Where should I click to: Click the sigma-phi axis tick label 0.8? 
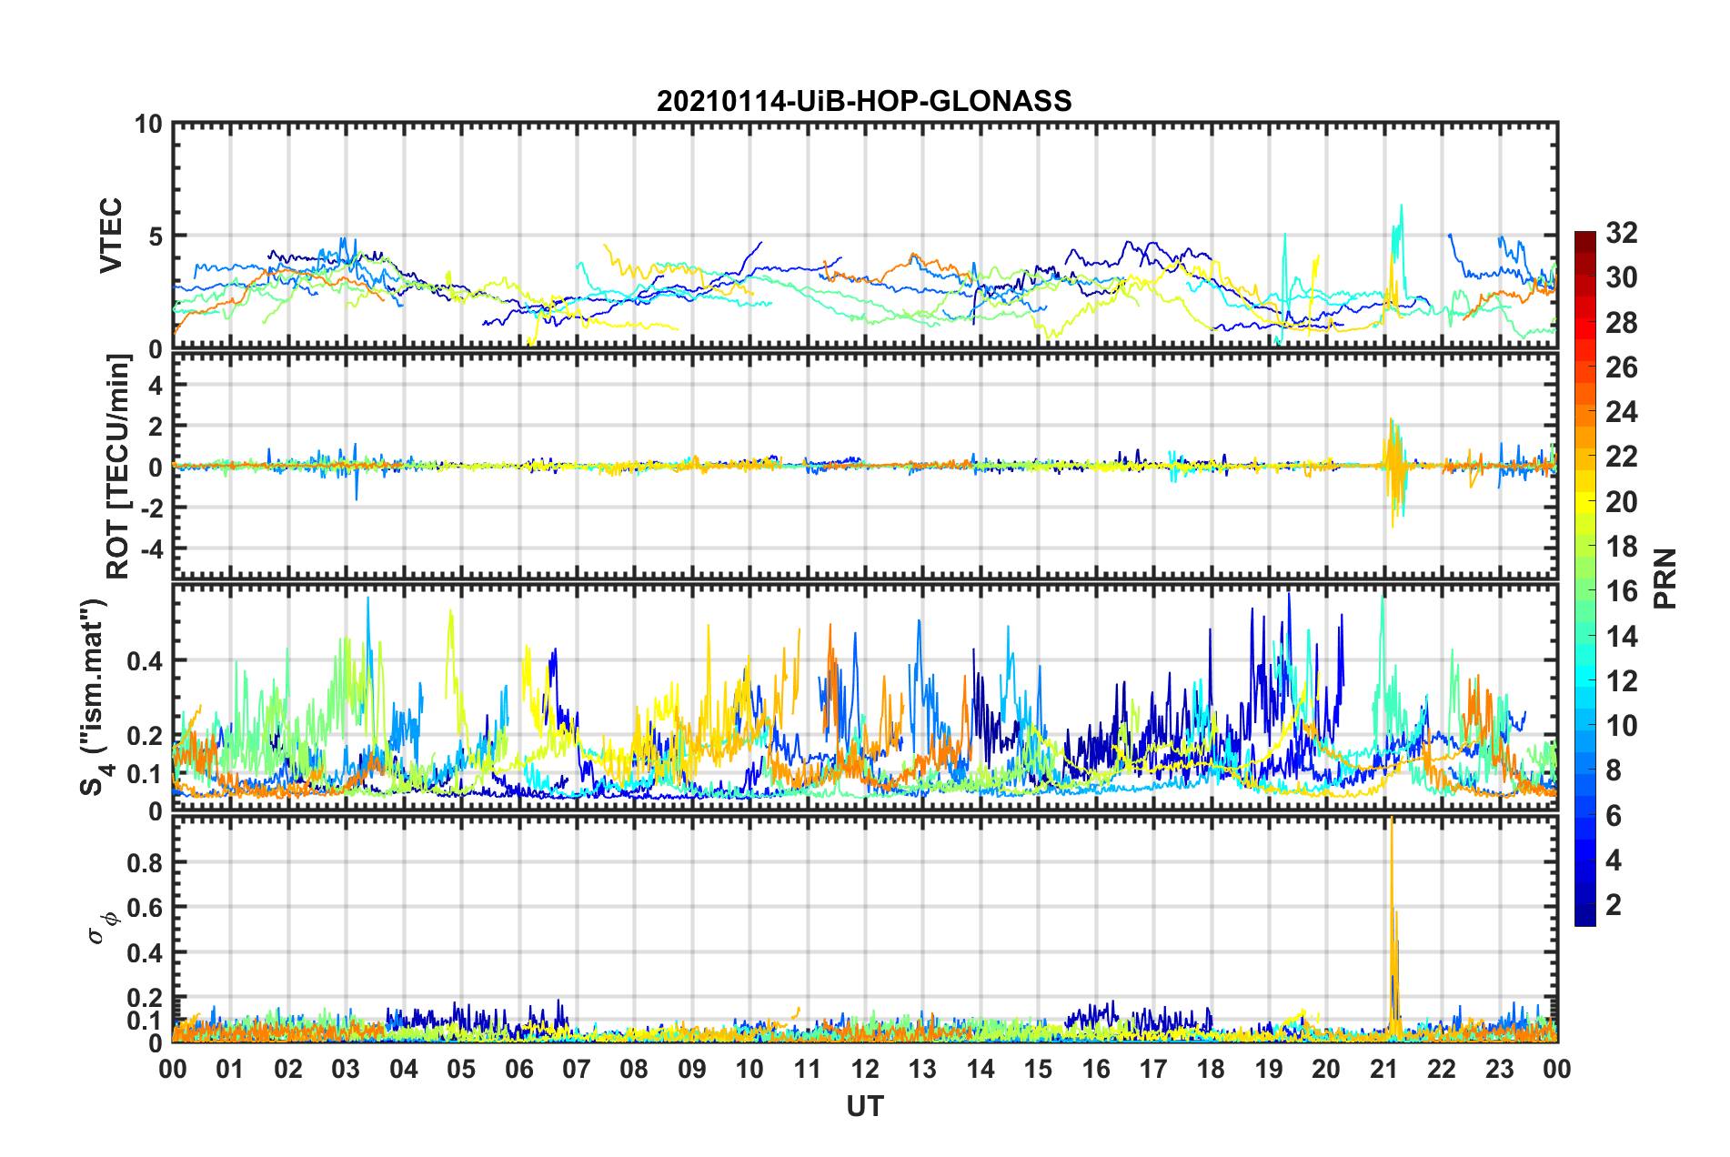[x=146, y=862]
